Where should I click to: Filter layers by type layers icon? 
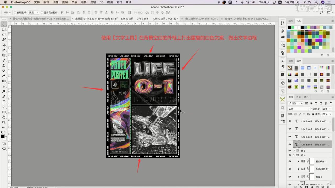pyautogui.click(x=316, y=103)
